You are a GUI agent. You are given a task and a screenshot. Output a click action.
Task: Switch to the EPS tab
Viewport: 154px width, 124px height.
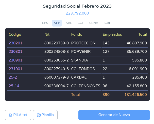point(45,23)
